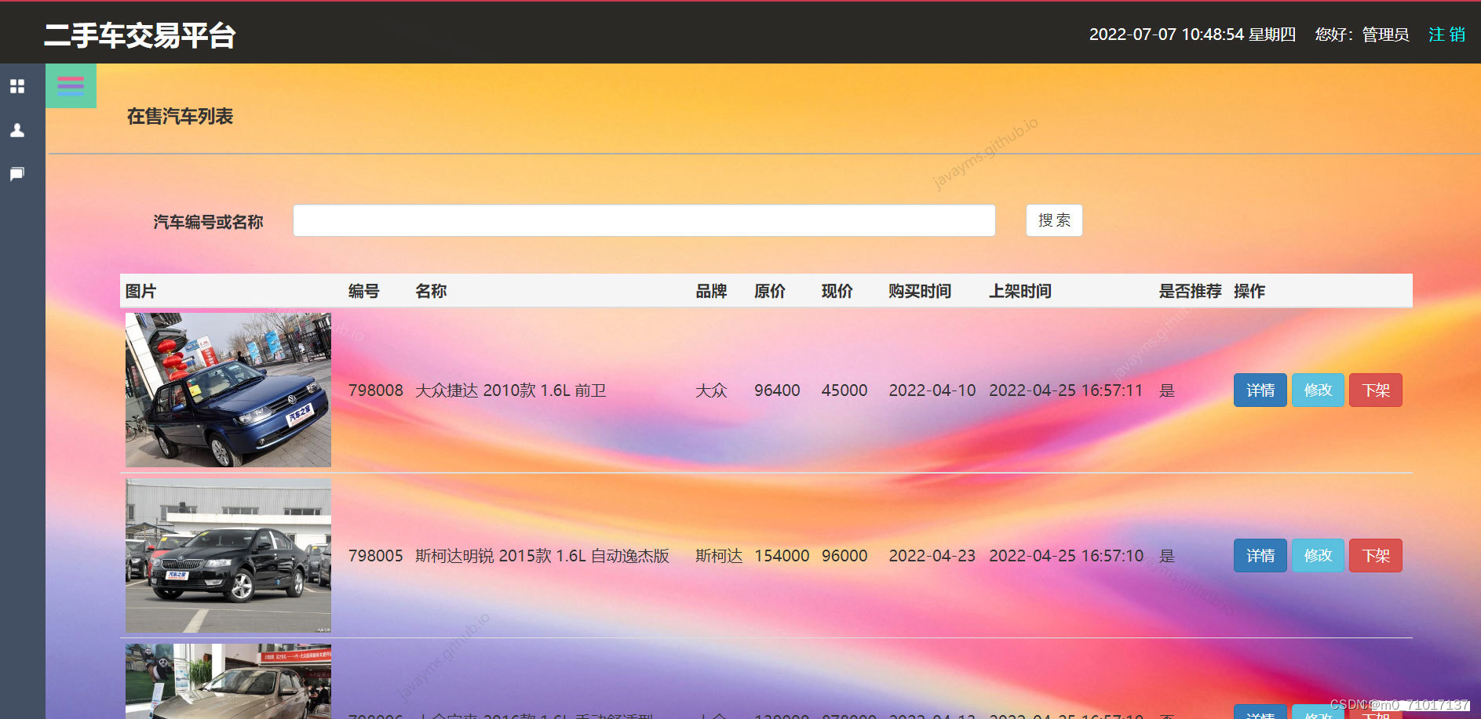Click the 注销 logout link
1481x719 pixels.
(x=1446, y=34)
